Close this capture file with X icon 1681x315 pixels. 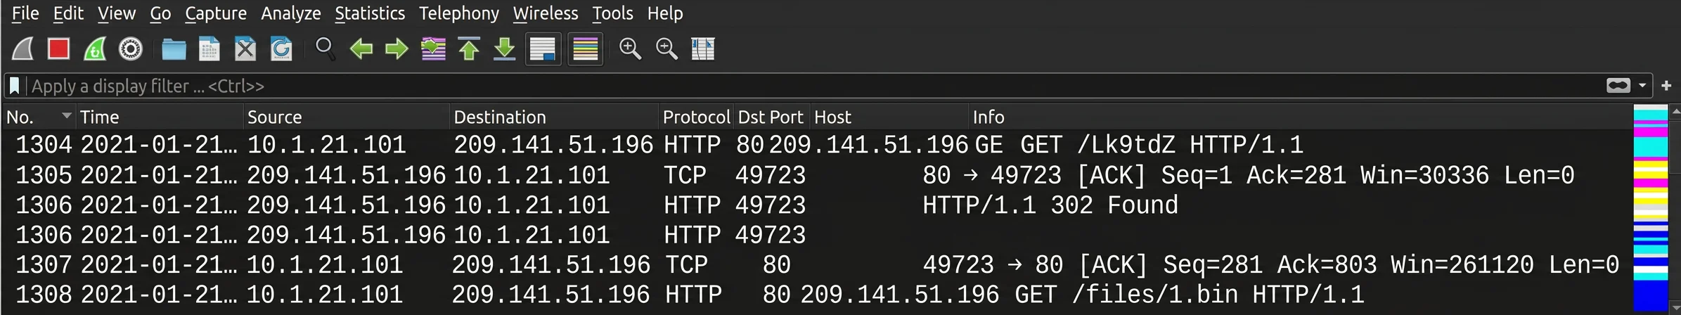(245, 49)
